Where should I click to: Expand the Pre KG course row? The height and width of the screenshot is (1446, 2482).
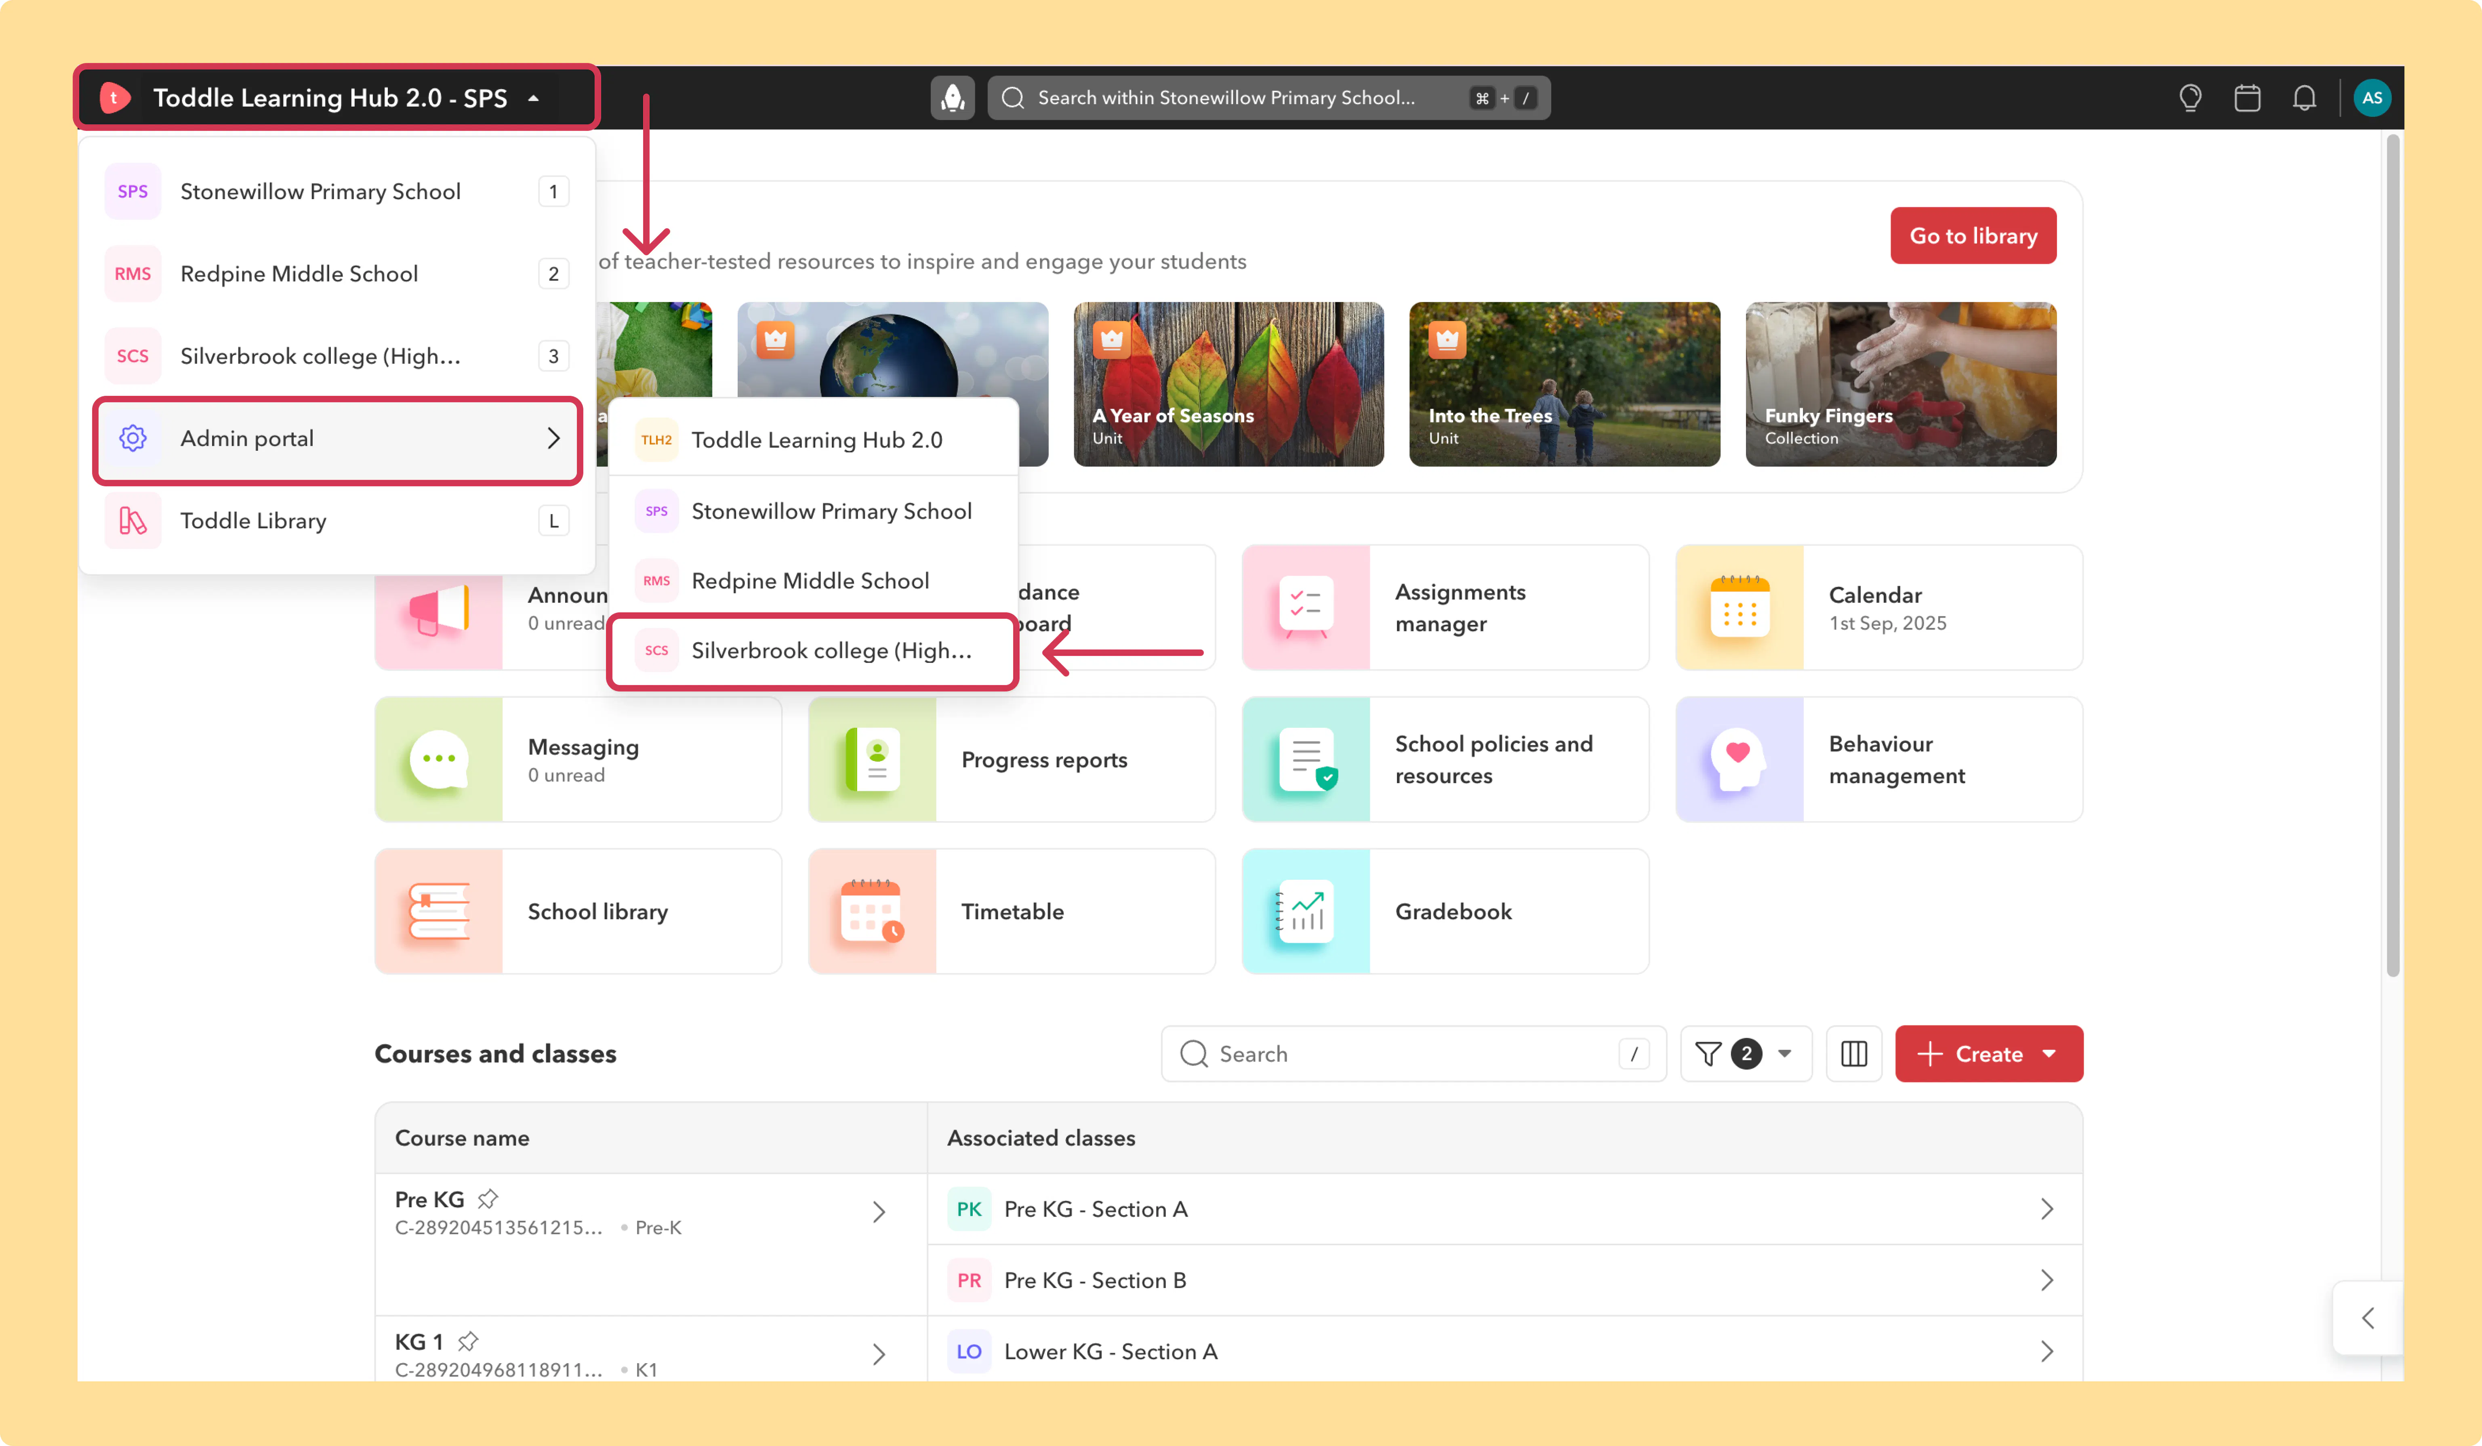coord(879,1212)
